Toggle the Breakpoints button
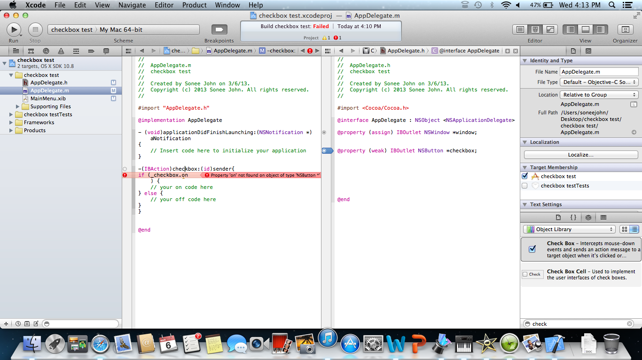Viewport: 642px width, 360px height. point(219,30)
